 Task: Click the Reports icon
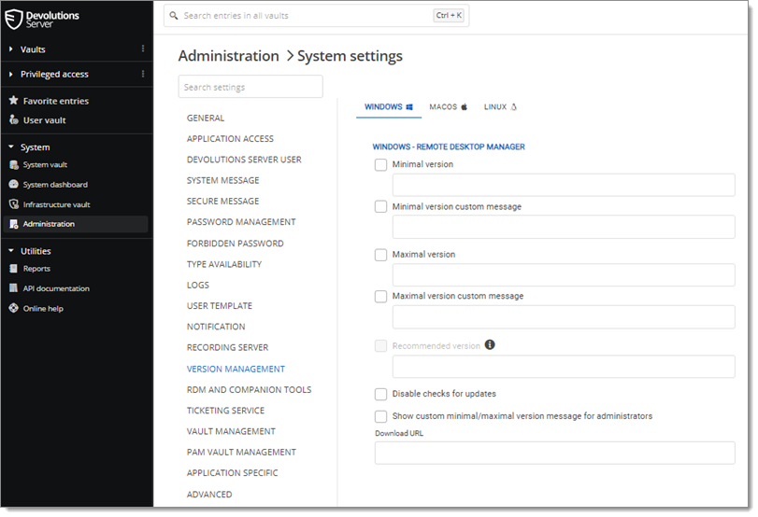pyautogui.click(x=13, y=269)
